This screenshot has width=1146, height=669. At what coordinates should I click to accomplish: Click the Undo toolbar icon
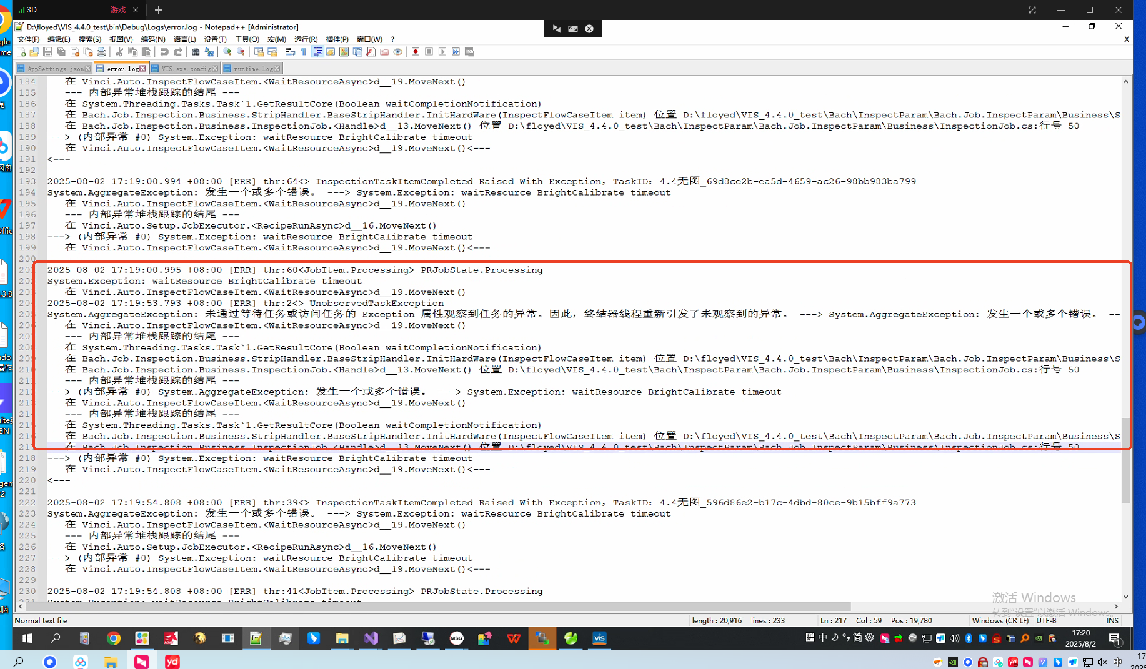[164, 52]
